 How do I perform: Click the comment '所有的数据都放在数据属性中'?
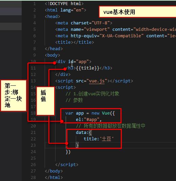coord(111,126)
